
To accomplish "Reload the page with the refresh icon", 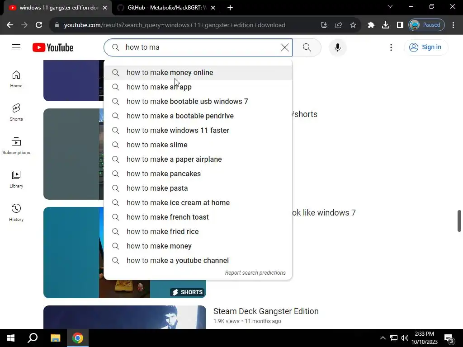I will coord(39,25).
